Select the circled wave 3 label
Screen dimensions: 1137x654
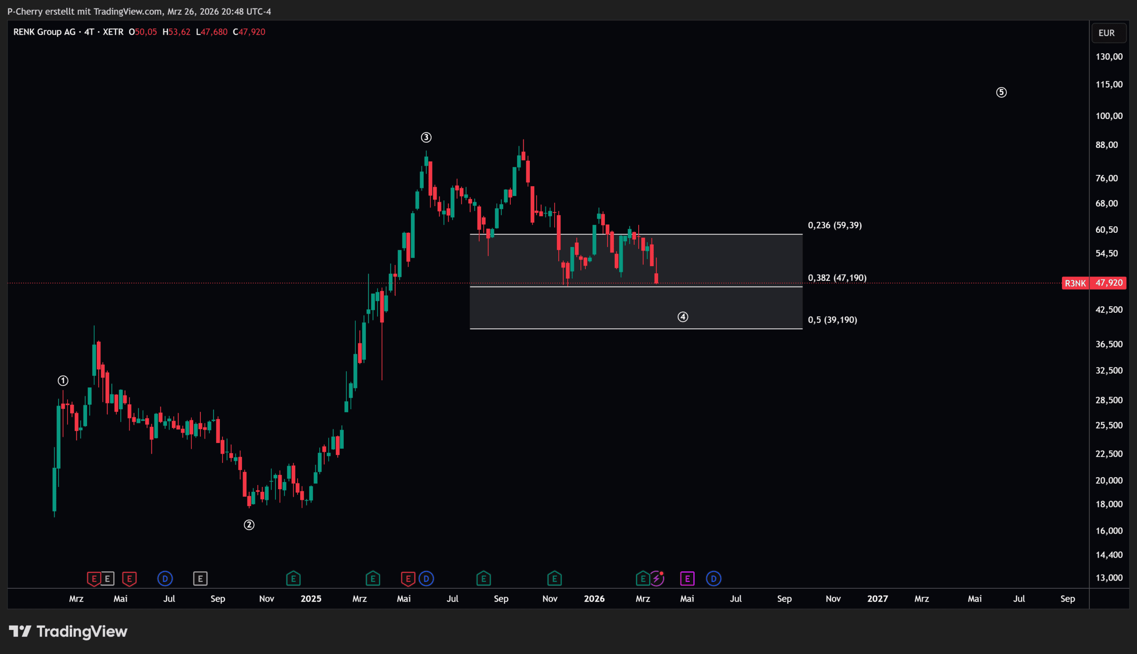click(426, 137)
